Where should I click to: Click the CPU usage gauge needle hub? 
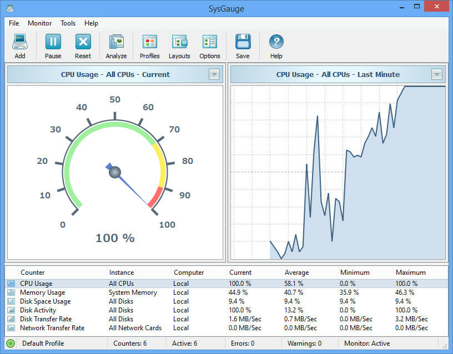[x=115, y=172]
